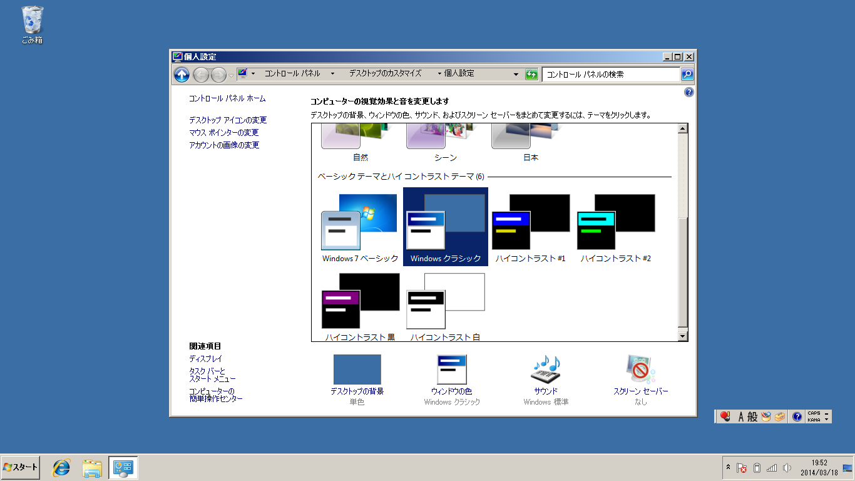
Task: Click the Show Desktop icon at taskbar end
Action: (847, 468)
